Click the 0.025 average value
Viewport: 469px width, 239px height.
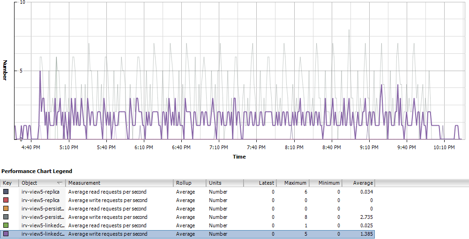[367, 225]
